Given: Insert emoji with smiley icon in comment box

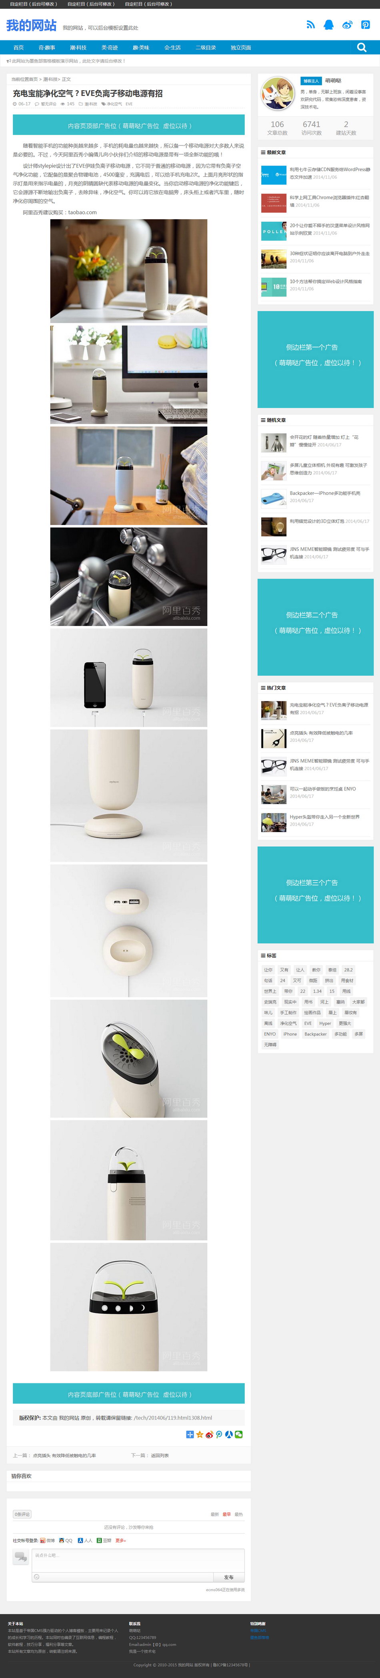Looking at the screenshot, I should (36, 1577).
